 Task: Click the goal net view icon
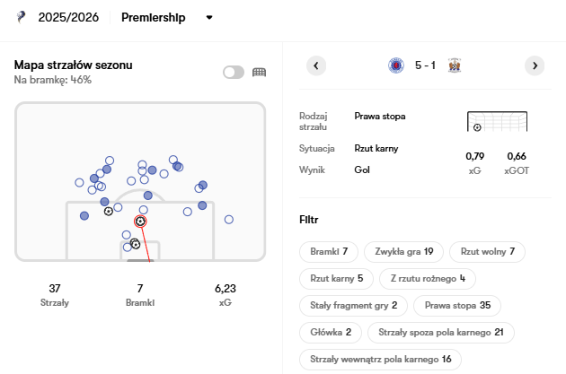point(259,73)
